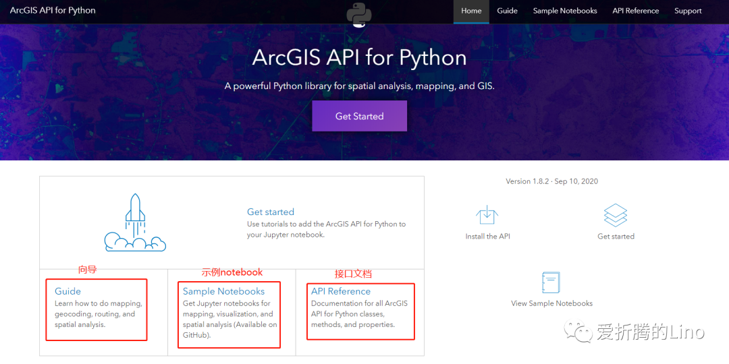Screen dimensions: 729x364
Task: Go to Support in top navigation
Action: 688,11
